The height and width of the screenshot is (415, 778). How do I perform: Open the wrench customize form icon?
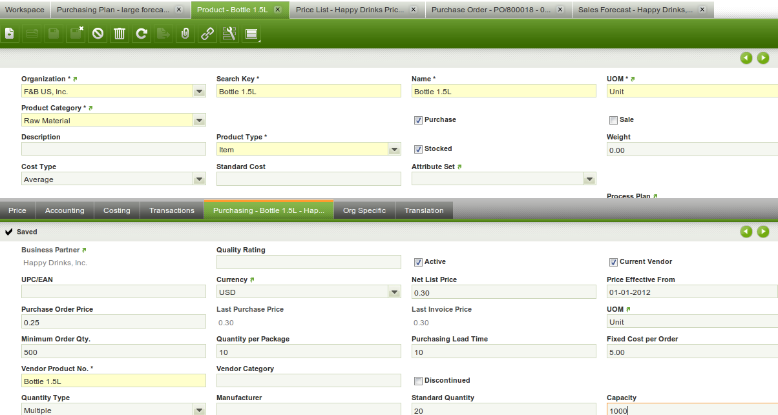(x=229, y=34)
